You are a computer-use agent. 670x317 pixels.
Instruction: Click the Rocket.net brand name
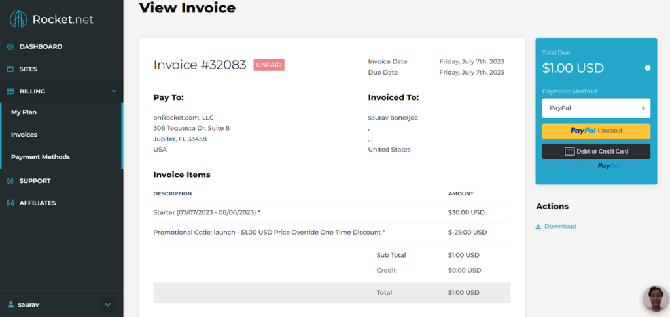click(x=63, y=19)
